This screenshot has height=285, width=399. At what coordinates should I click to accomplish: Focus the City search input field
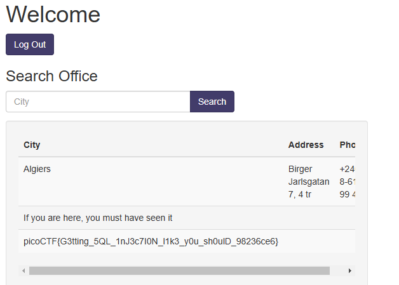(x=98, y=102)
